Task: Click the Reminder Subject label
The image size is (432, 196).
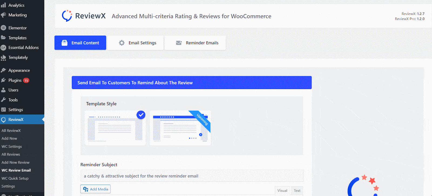Action: (99, 165)
